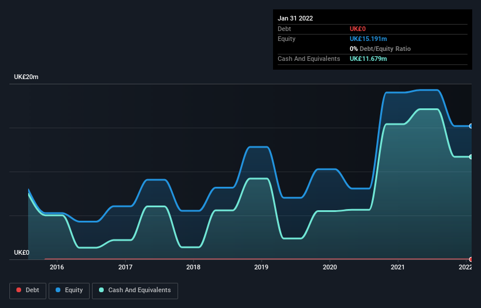Click the 2017 axis label
Screen dimensions: 481x308
(125, 267)
